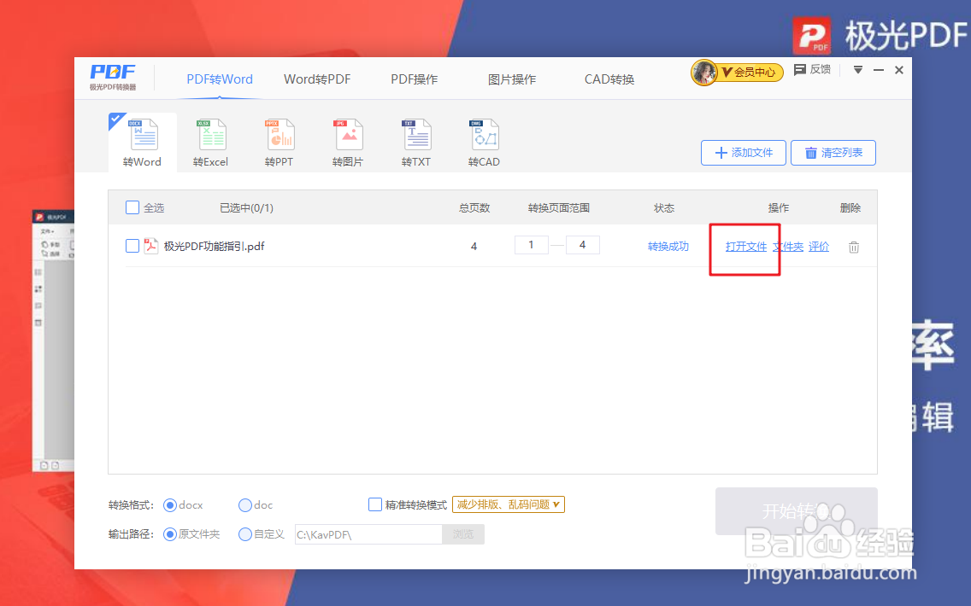Screen dimensions: 971x606
Task: Open the 图片操作 tab
Action: pos(511,79)
